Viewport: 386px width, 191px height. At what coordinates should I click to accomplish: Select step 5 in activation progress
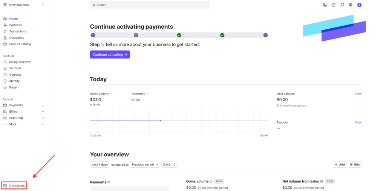pyautogui.click(x=265, y=35)
